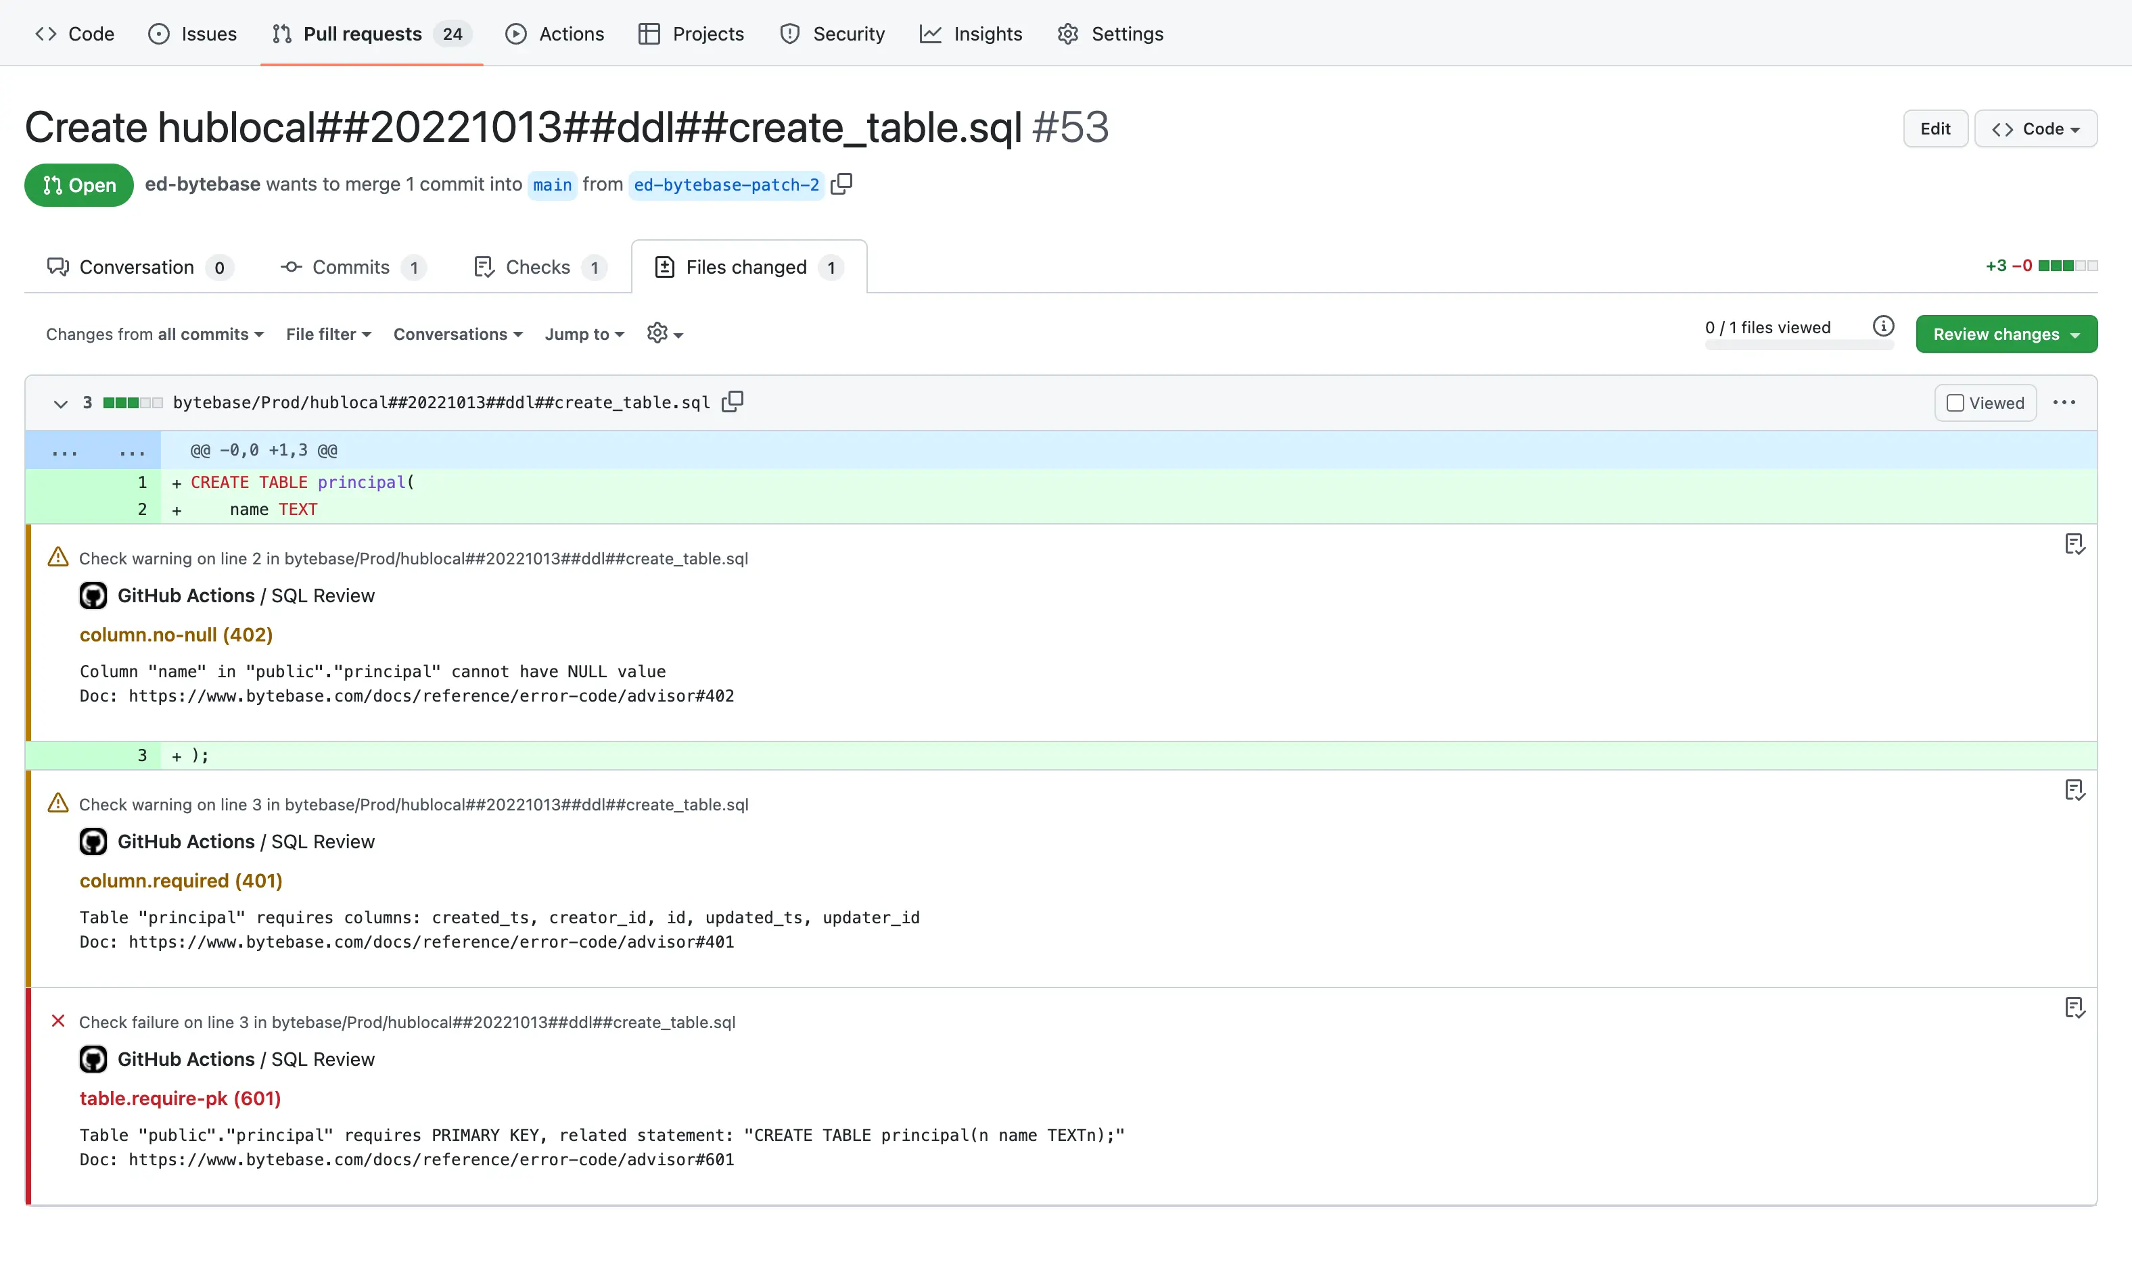Click the info icon beside files viewed counter

(x=1882, y=326)
